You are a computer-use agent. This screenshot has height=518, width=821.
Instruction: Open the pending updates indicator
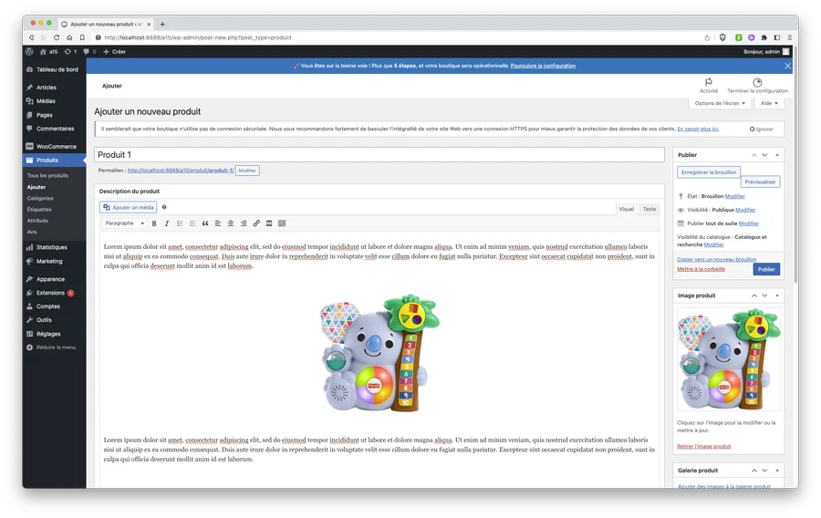(x=70, y=52)
